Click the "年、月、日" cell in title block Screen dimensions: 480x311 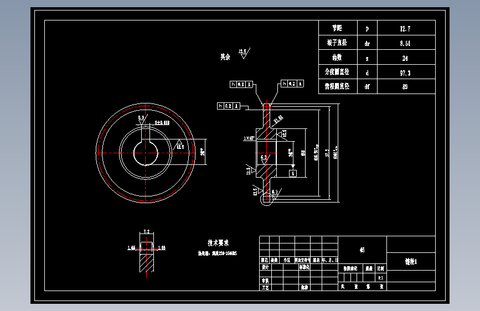tap(330, 260)
